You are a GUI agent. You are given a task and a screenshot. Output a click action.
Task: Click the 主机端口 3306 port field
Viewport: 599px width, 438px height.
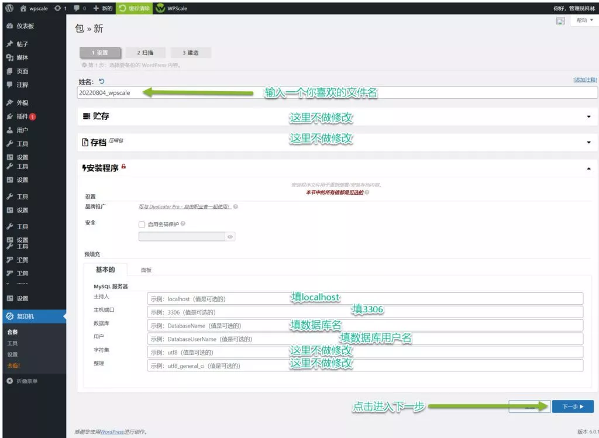click(365, 312)
